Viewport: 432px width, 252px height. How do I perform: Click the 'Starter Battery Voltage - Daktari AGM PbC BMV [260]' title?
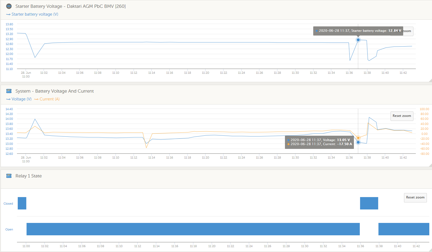71,6
